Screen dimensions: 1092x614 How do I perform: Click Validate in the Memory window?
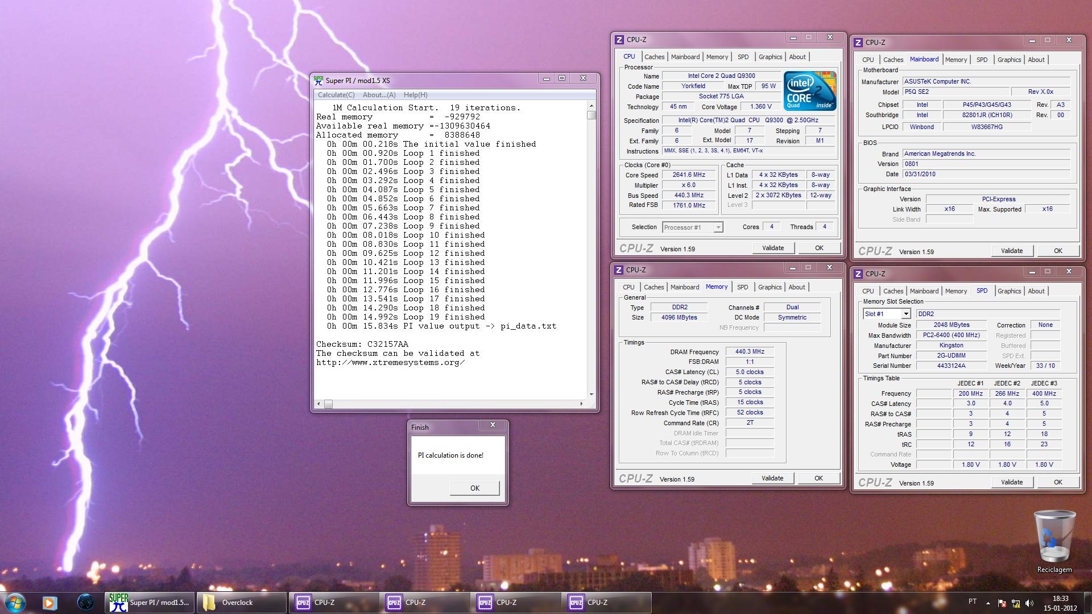[772, 478]
